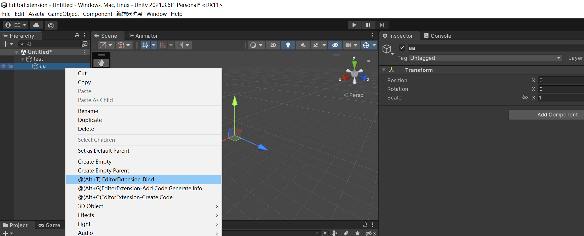Toggle visibility eye for aa object
Viewport: 584px width, 236px height.
point(3,66)
